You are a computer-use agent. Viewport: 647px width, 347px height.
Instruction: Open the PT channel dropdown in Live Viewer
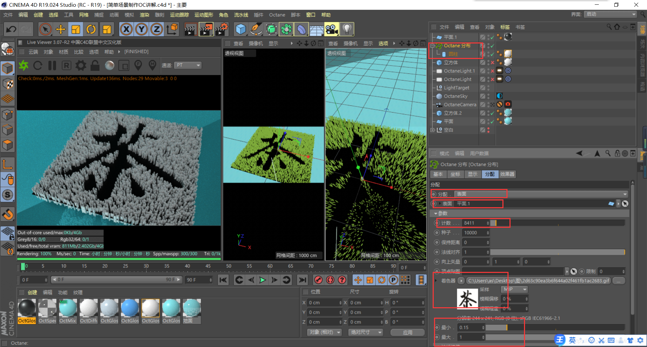click(x=188, y=65)
